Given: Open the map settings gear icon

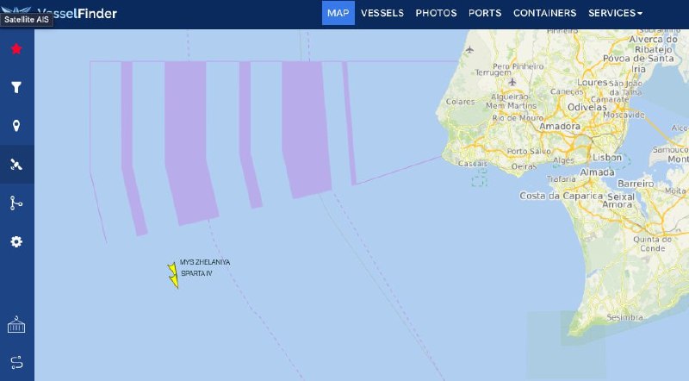Looking at the screenshot, I should (16, 241).
